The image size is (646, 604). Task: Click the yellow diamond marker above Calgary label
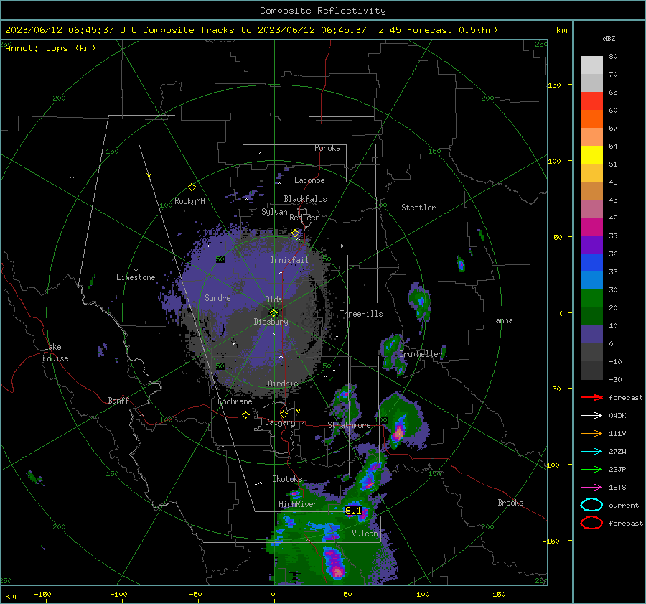point(284,414)
